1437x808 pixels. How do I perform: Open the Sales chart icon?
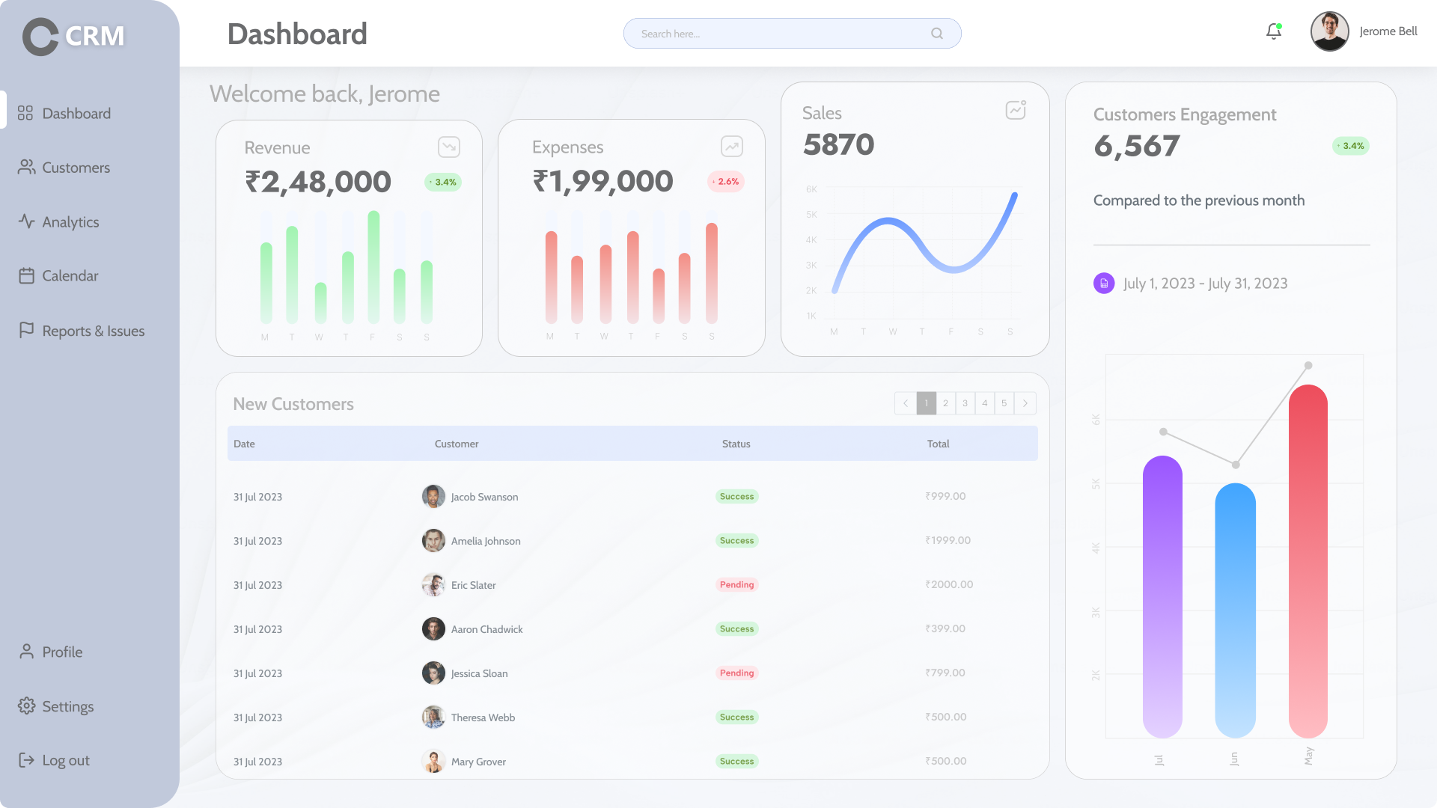pyautogui.click(x=1014, y=109)
